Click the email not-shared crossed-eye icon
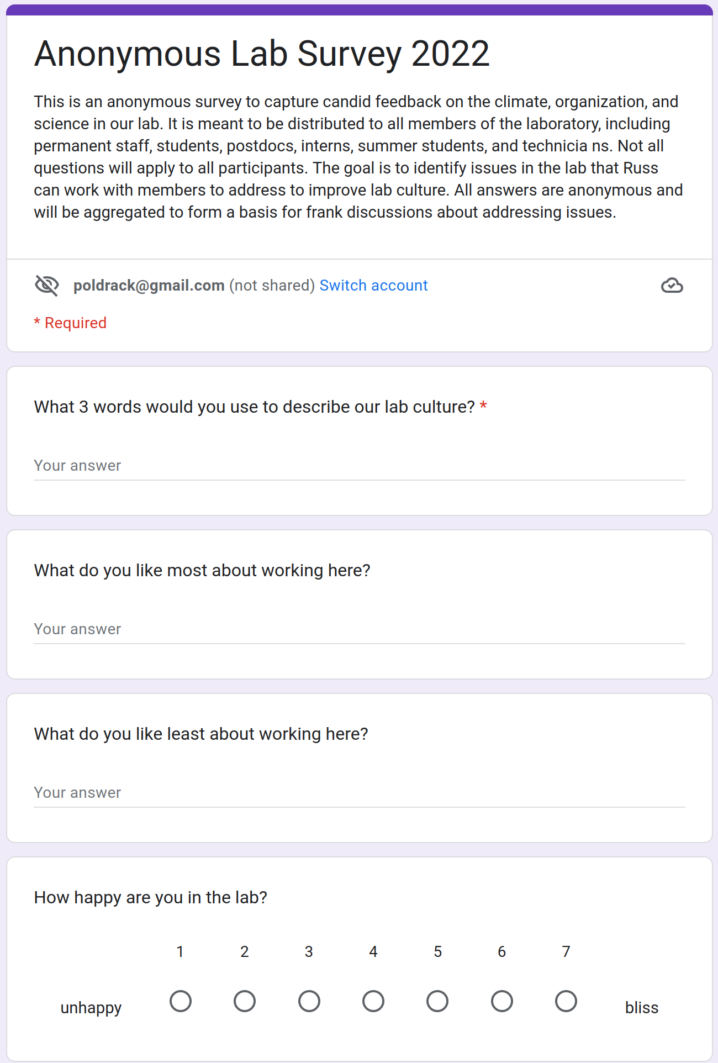Image resolution: width=718 pixels, height=1063 pixels. [47, 285]
